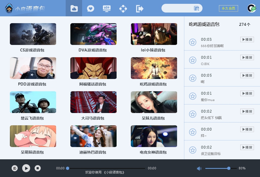
Task: Click the 永久会员 membership badge
Action: click(x=229, y=8)
